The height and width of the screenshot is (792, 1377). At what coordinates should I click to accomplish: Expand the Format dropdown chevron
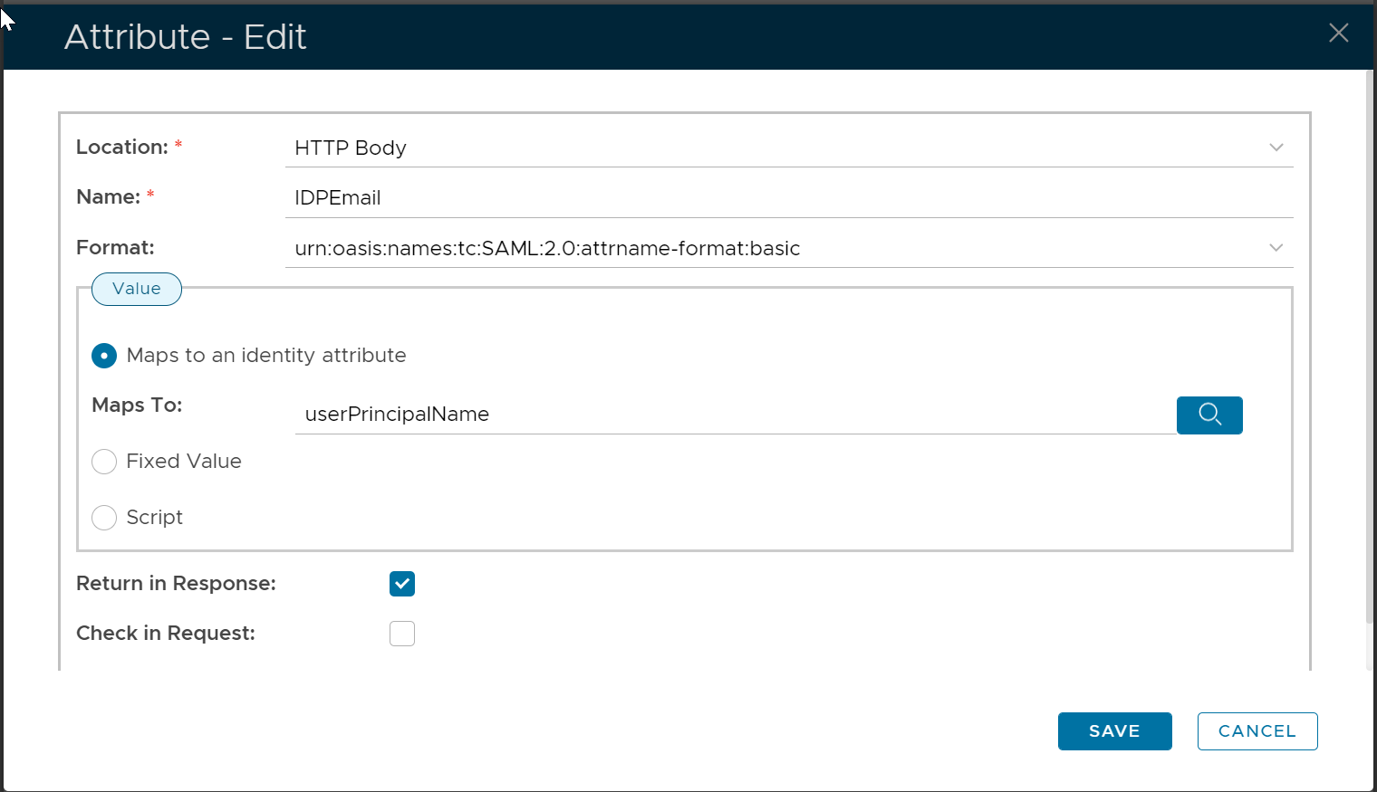pos(1276,248)
